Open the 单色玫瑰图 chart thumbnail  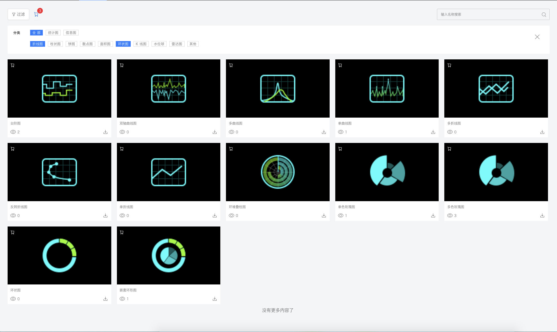[387, 172]
